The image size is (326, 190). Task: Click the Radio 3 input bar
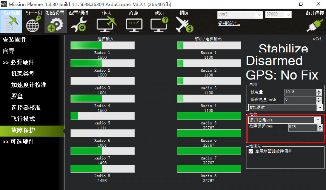103,81
